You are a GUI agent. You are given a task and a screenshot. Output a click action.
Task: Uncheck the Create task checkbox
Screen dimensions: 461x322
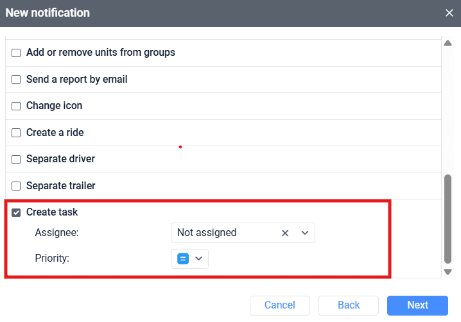click(x=16, y=212)
